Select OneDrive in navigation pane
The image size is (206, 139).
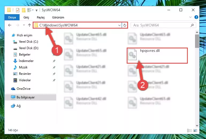pyautogui.click(x=24, y=89)
